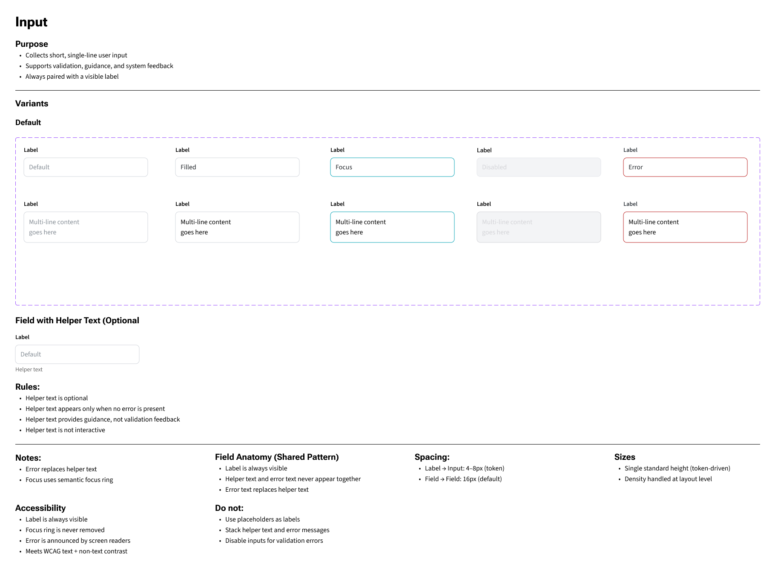This screenshot has height=570, width=775.
Task: Click 'Supports validation, guidance, and system feedback' bullet
Action: pyautogui.click(x=99, y=66)
